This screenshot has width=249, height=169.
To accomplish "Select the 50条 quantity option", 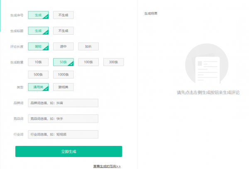I will click(x=63, y=62).
